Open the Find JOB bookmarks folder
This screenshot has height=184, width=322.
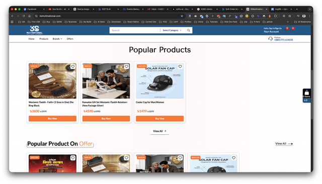34,22
